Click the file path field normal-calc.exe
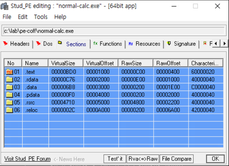Image resolution: width=229 pixels, height=166 pixels. [x=114, y=31]
